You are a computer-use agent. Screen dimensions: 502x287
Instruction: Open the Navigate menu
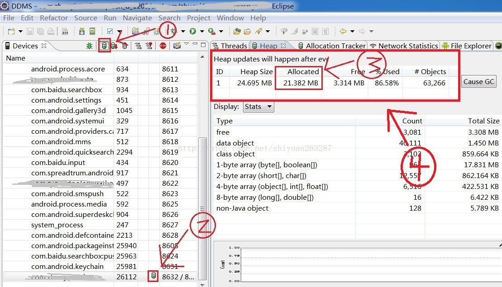[x=137, y=18]
